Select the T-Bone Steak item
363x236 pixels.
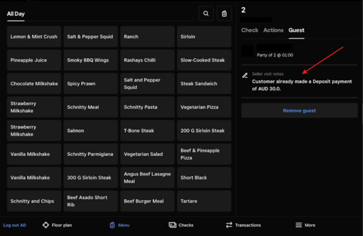pos(147,130)
